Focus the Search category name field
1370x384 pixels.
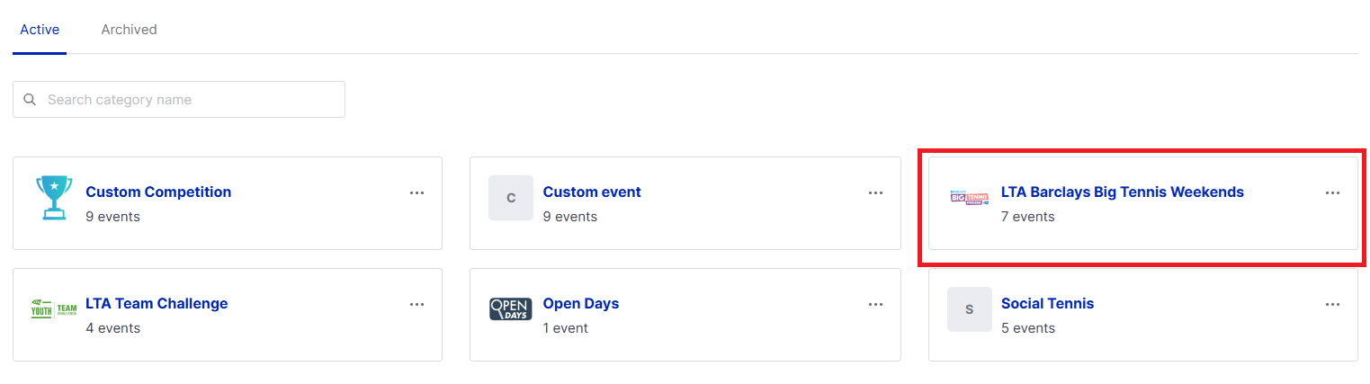click(x=191, y=100)
